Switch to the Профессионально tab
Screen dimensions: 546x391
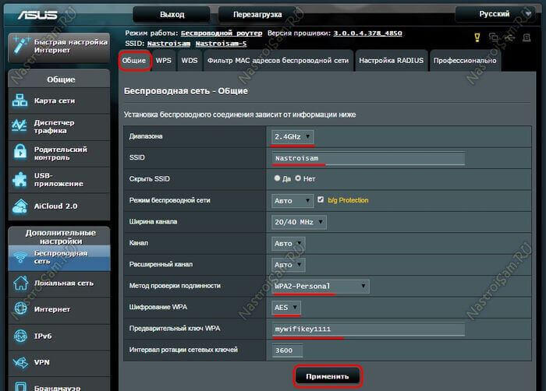coord(464,61)
